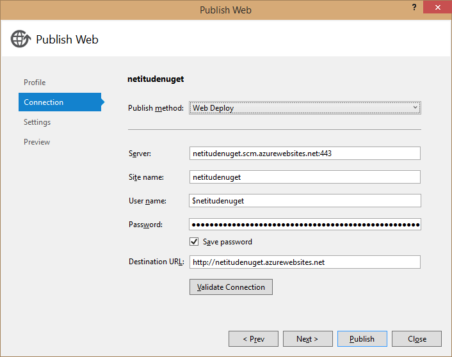This screenshot has height=357, width=452.
Task: Open the help question mark button
Action: [x=414, y=7]
